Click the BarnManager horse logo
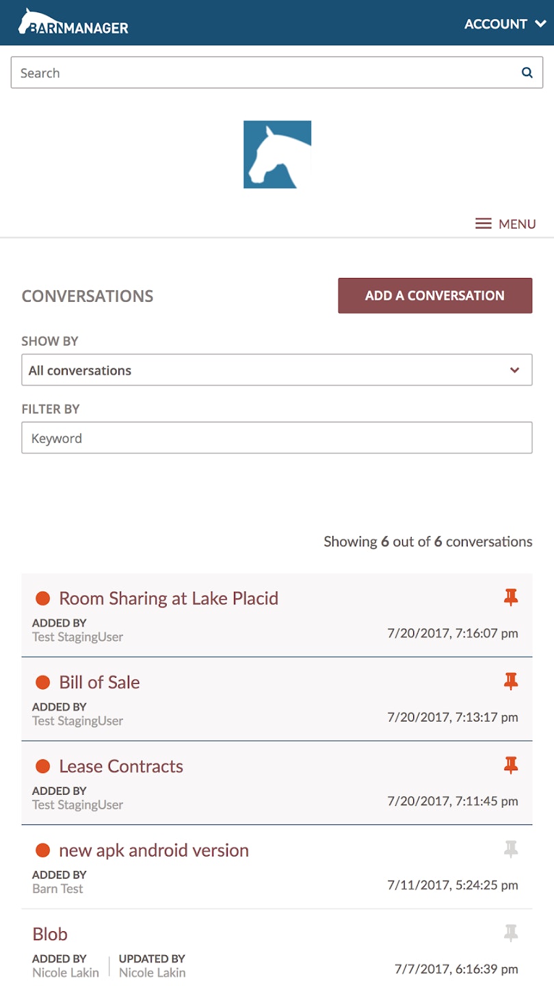Screen dimensions: 554x986 click(73, 23)
